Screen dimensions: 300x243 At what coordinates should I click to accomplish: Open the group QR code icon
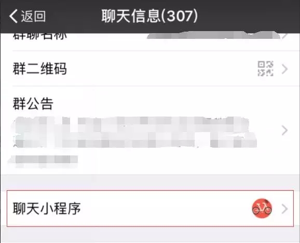(265, 69)
